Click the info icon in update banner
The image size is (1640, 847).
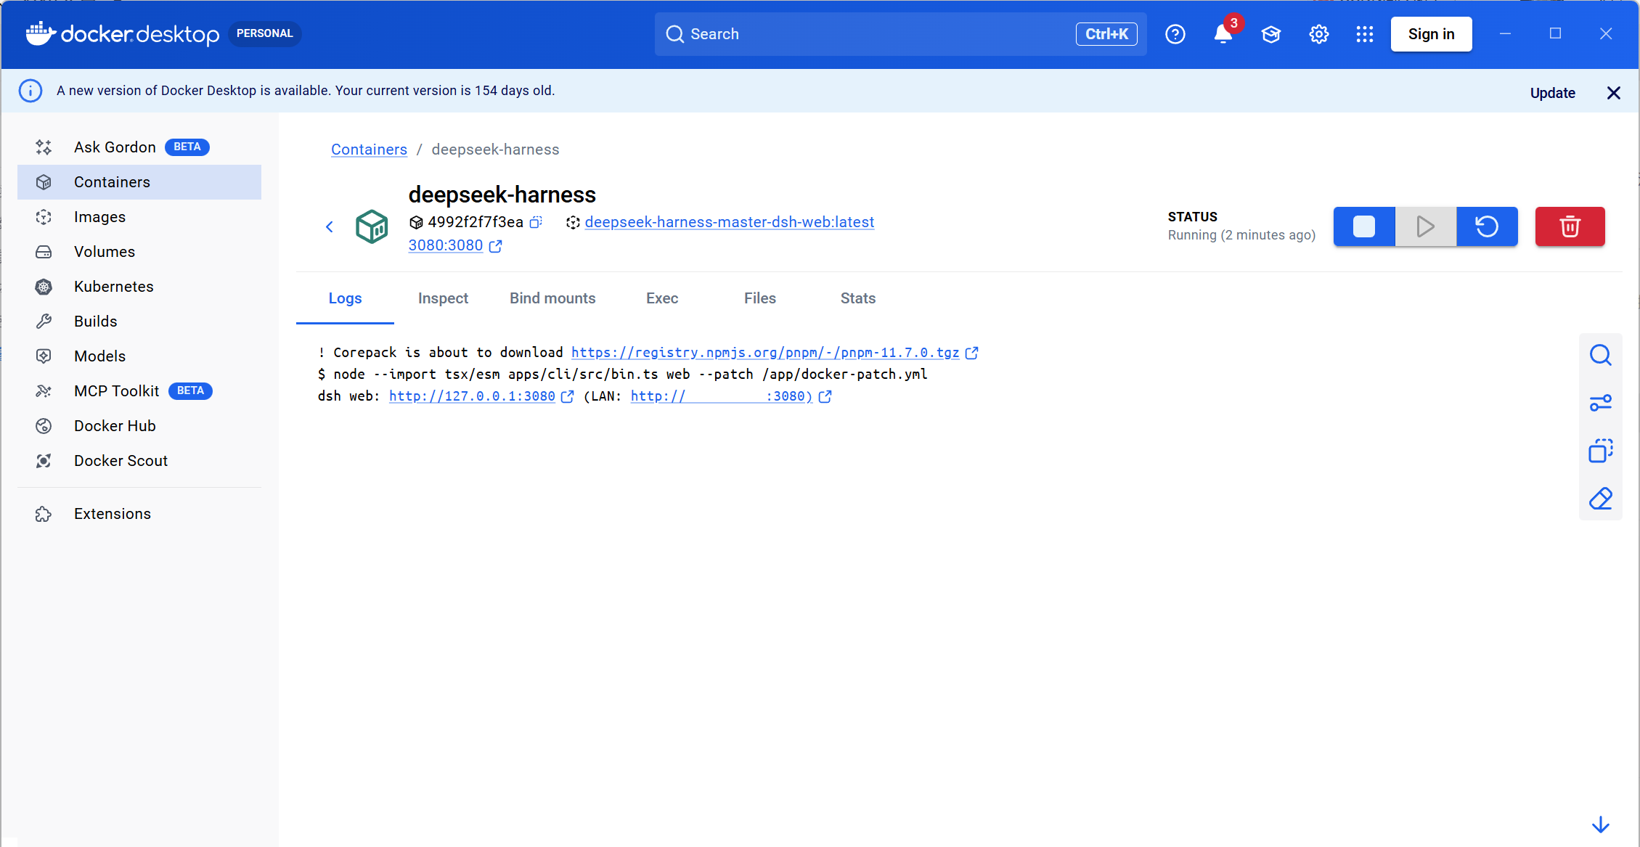click(30, 91)
